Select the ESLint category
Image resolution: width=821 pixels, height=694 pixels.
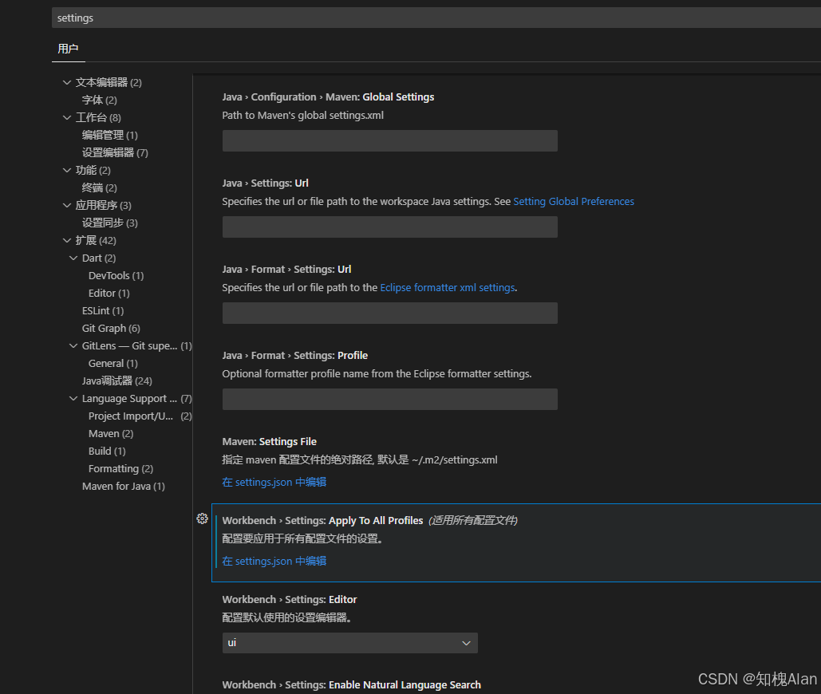click(104, 310)
